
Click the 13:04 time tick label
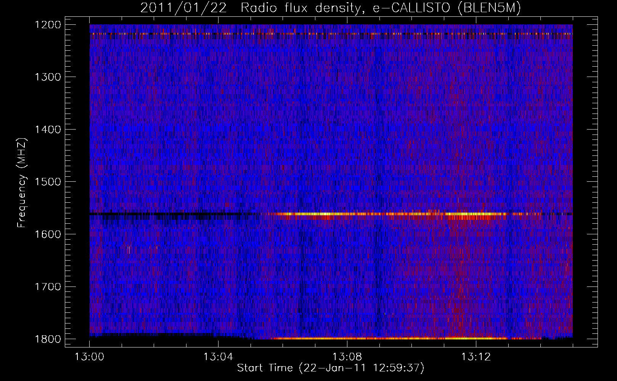click(218, 357)
